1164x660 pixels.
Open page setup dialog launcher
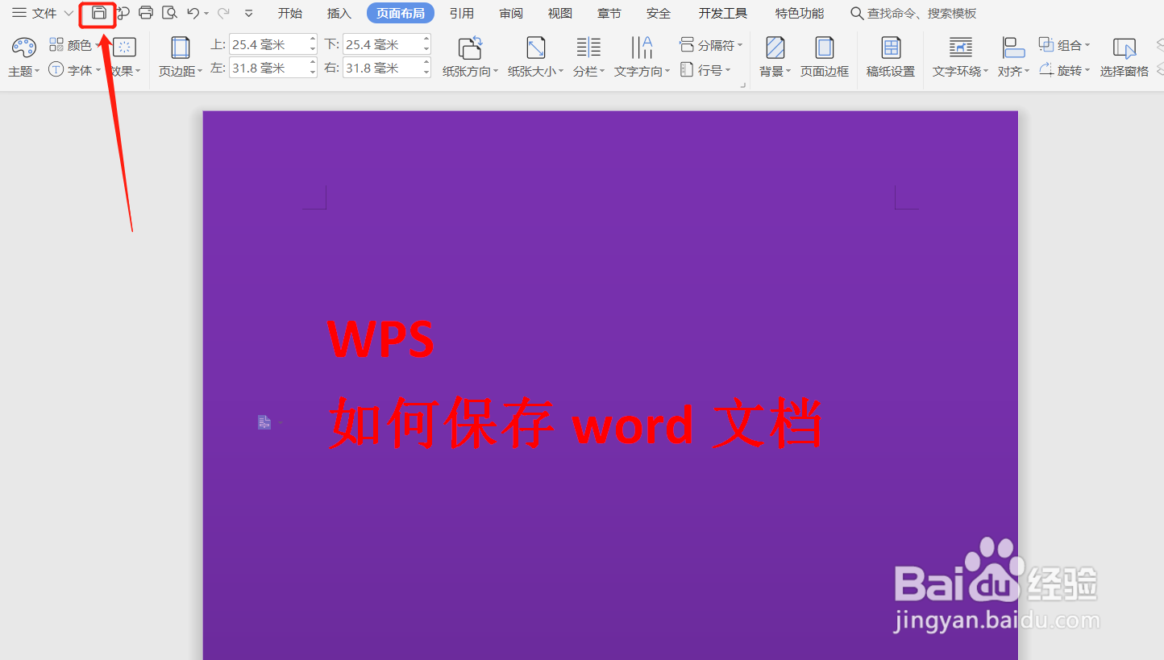742,84
